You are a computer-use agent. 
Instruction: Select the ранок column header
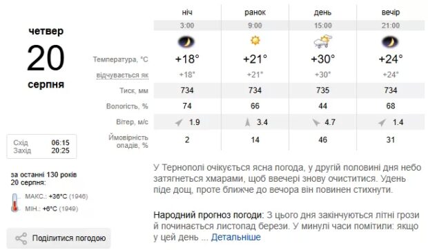pyautogui.click(x=255, y=12)
